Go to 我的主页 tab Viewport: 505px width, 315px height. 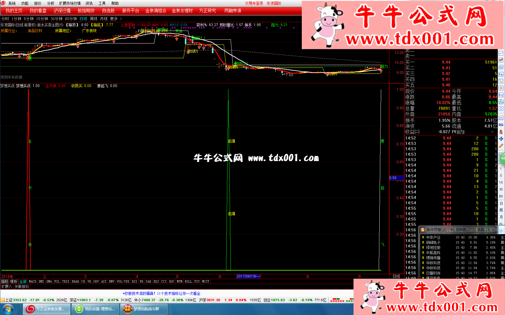pyautogui.click(x=14, y=11)
